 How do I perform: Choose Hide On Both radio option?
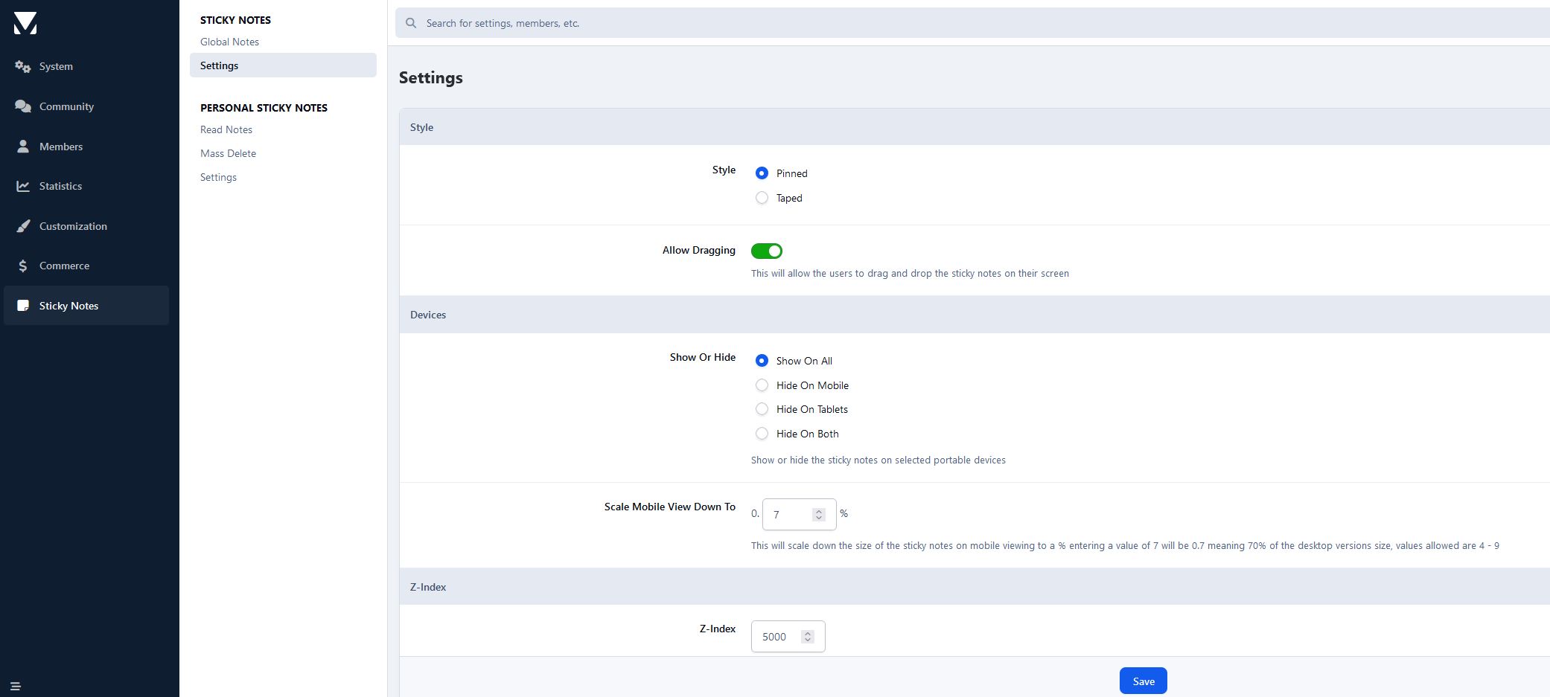(762, 434)
